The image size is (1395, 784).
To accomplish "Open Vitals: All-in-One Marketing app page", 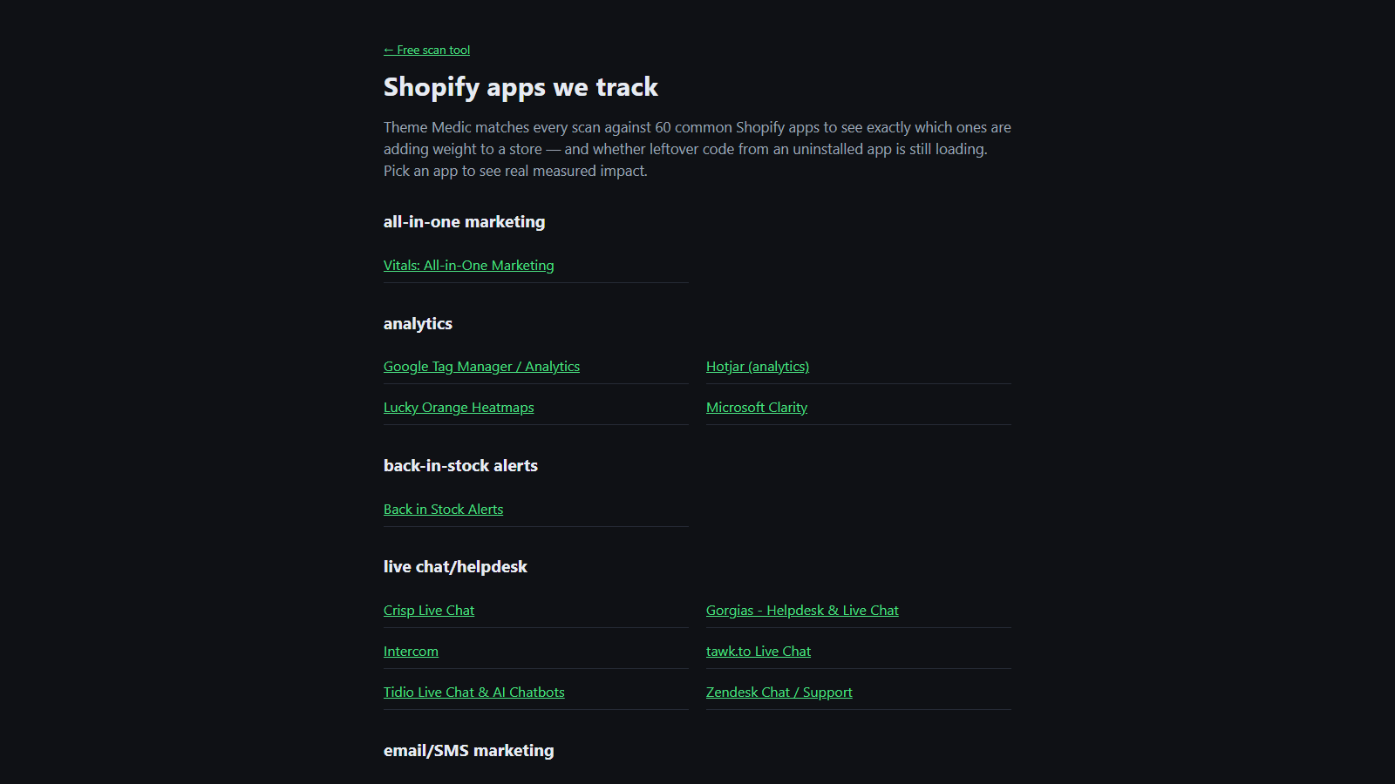I will coord(468,266).
